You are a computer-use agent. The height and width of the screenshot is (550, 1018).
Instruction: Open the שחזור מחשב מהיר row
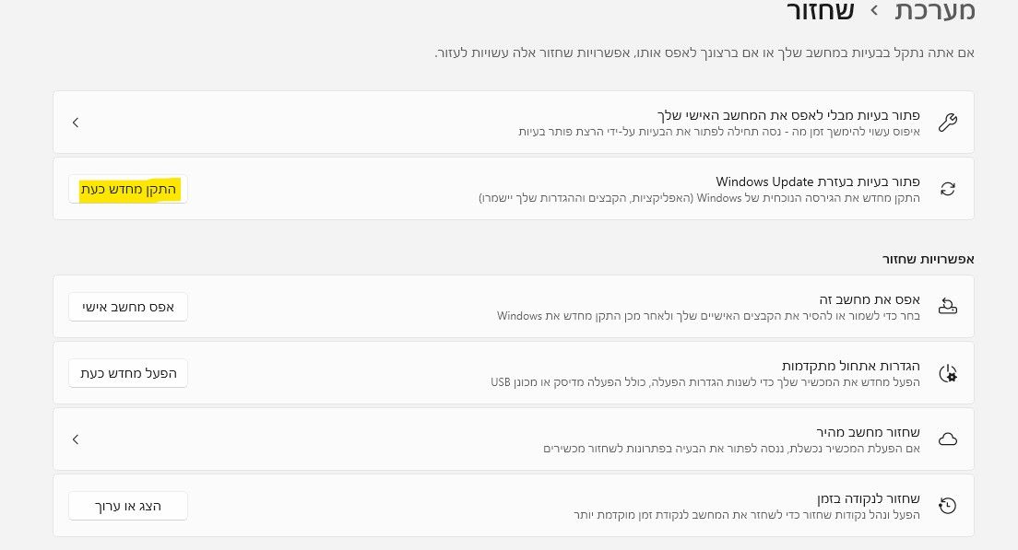tap(514, 439)
